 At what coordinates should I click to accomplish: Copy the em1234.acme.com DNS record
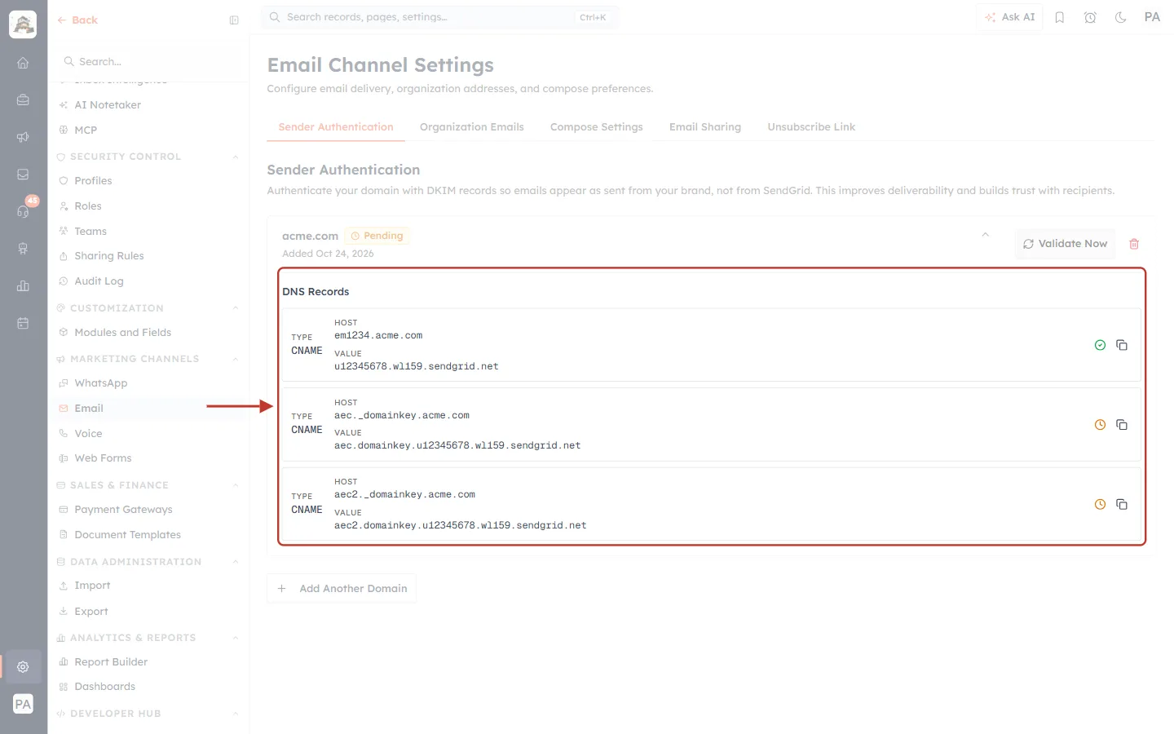click(1122, 345)
